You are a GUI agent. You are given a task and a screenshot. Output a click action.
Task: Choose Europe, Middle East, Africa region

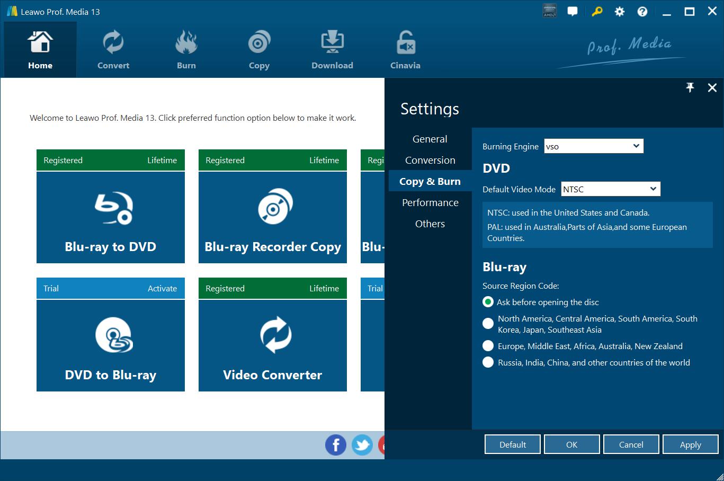click(488, 346)
